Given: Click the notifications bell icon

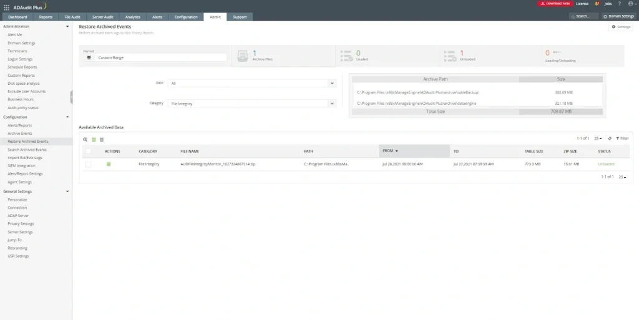Looking at the screenshot, I should (597, 4).
